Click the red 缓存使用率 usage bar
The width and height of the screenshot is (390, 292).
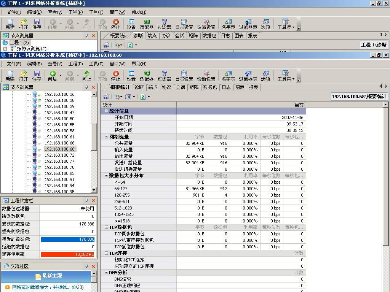67,254
